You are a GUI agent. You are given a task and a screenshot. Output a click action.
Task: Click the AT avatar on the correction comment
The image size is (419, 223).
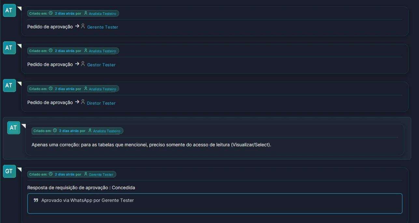[14, 128]
